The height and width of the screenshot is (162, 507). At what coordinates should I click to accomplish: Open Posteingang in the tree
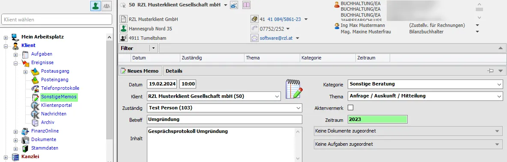pyautogui.click(x=55, y=80)
